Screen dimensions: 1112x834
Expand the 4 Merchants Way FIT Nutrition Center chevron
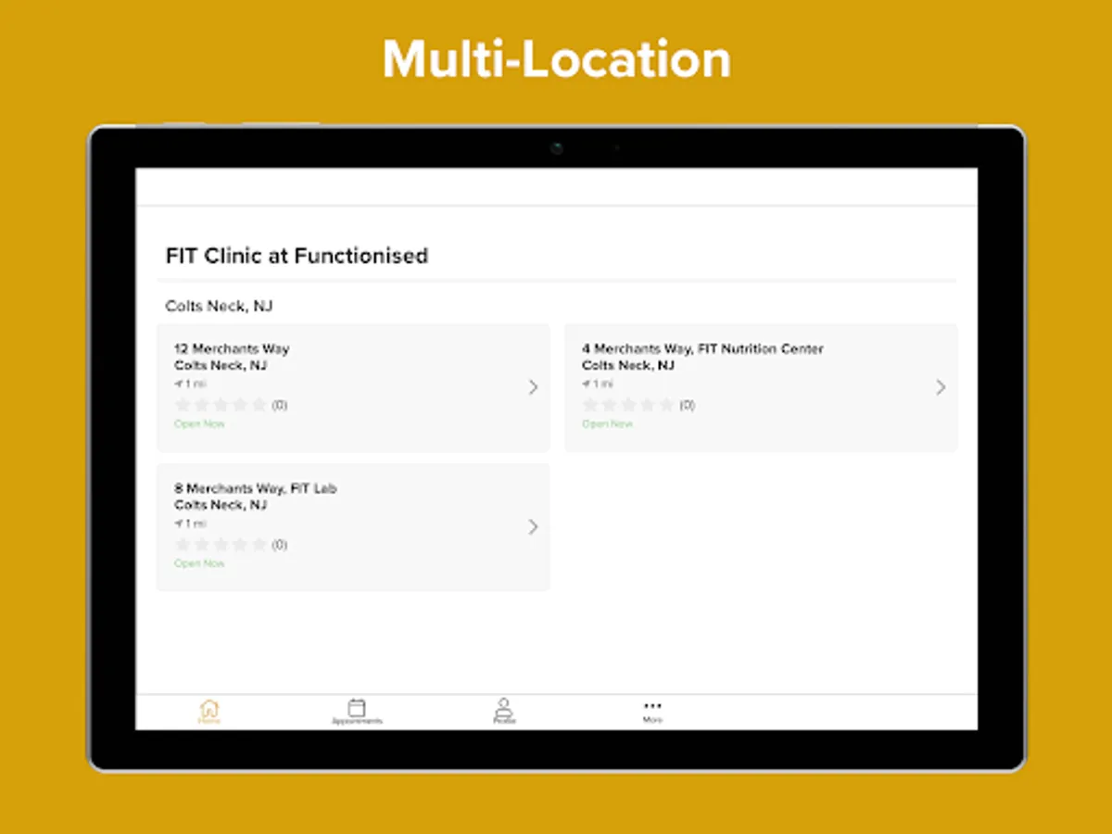[x=941, y=387]
